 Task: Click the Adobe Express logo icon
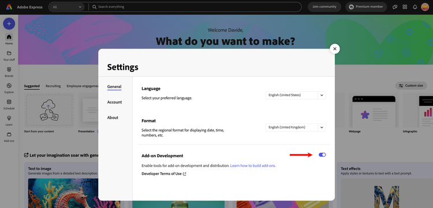[x=9, y=7]
